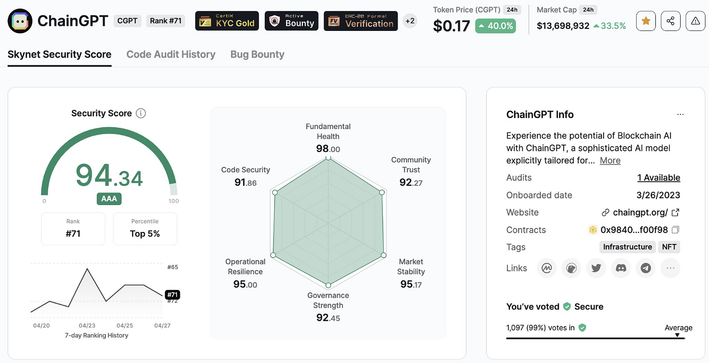Click the Security Score info icon
Image resolution: width=709 pixels, height=363 pixels.
pyautogui.click(x=141, y=113)
